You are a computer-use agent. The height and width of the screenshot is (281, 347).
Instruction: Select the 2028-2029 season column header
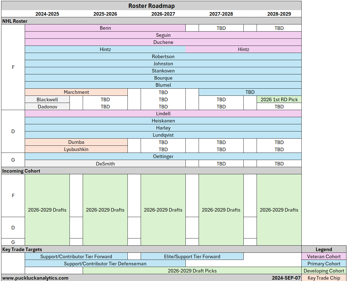(279, 14)
